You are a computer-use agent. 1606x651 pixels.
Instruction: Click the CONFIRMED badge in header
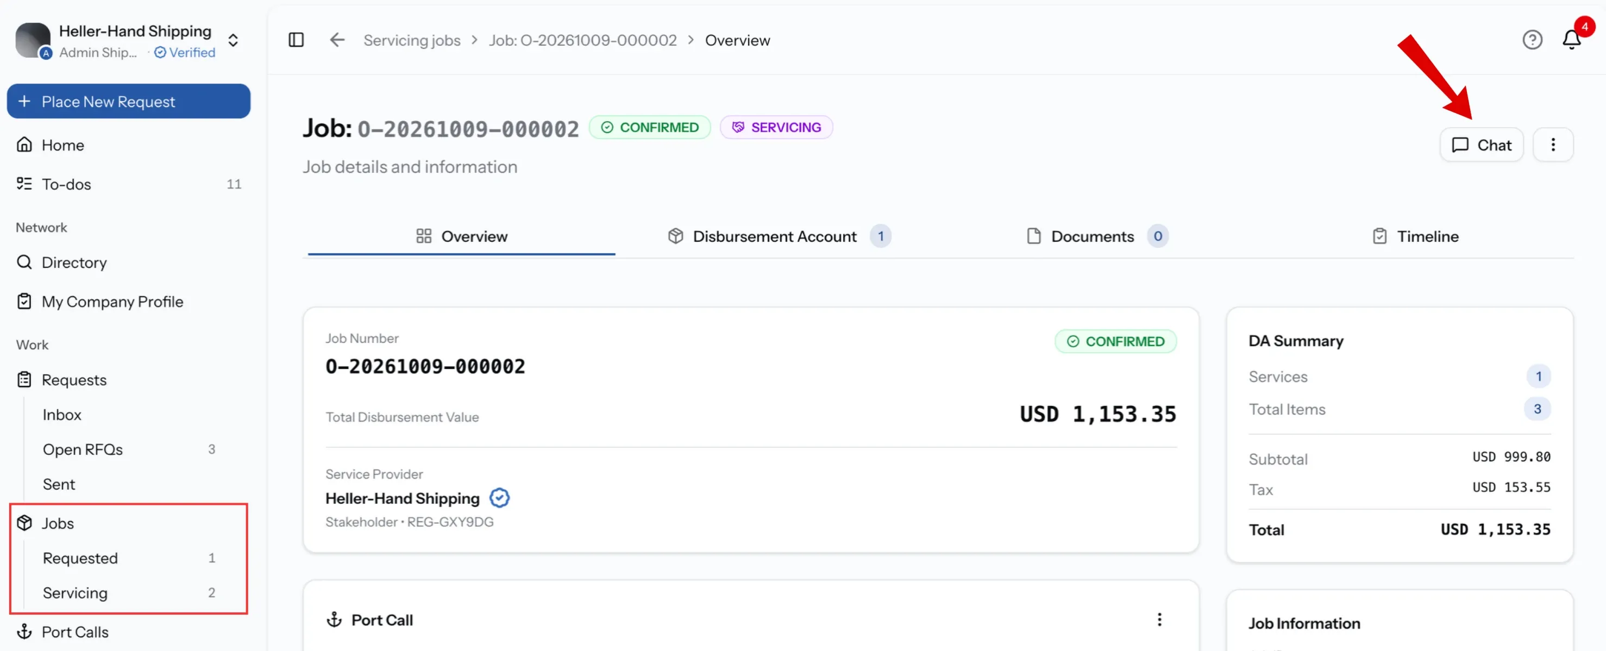tap(650, 127)
